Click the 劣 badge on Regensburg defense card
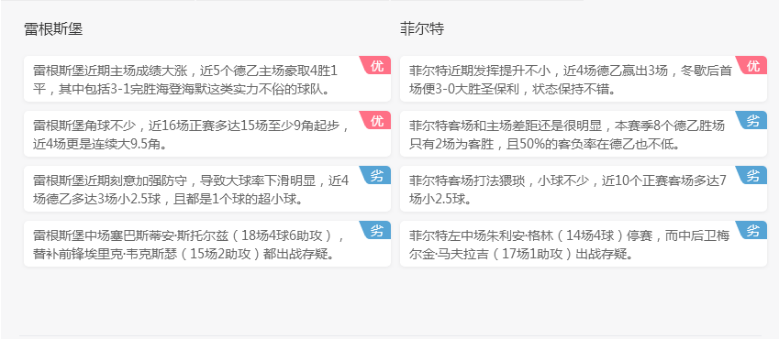Image resolution: width=779 pixels, height=339 pixels. coord(376,175)
